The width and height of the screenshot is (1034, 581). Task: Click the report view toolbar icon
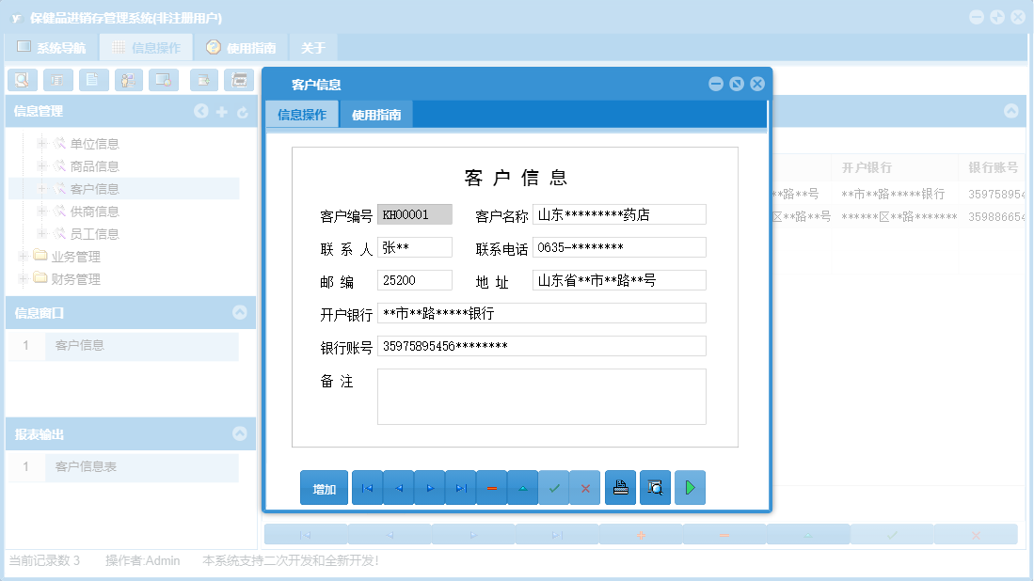56,80
